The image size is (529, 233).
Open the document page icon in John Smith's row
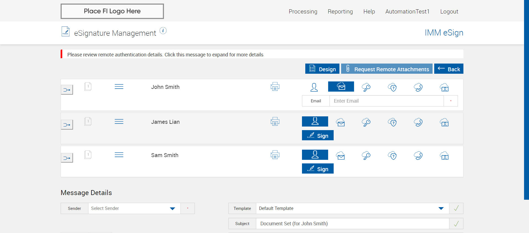pyautogui.click(x=88, y=87)
